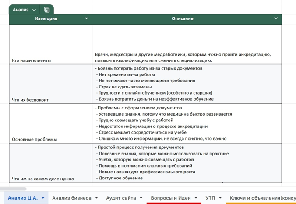The image size is (296, 204).
Task: Select the cell starting with Проблемы с оформлением документов
Action: click(187, 123)
